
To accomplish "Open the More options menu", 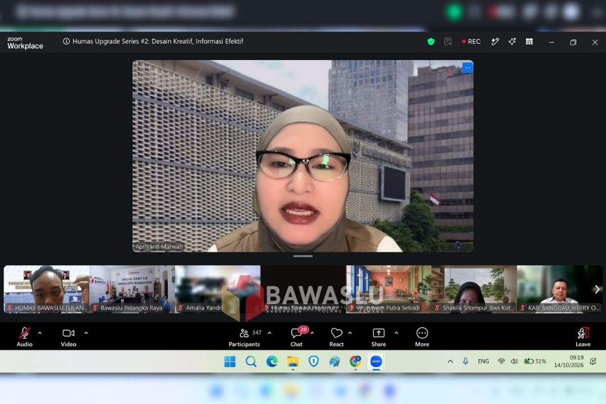I will point(422,337).
